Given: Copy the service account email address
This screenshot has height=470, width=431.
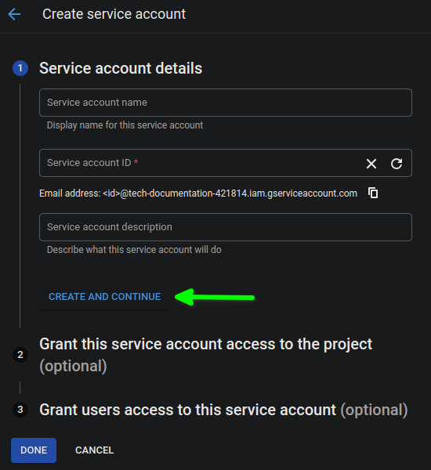Looking at the screenshot, I should pyautogui.click(x=373, y=193).
